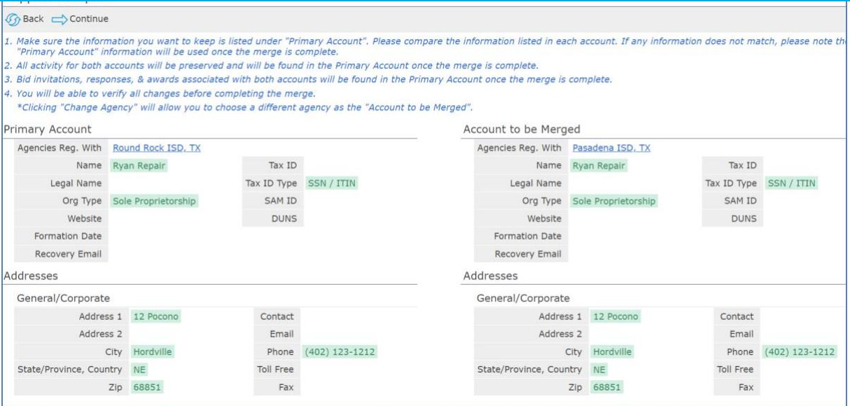The height and width of the screenshot is (406, 850).
Task: Click General/Corporate subheading in Primary Account
Action: click(64, 299)
